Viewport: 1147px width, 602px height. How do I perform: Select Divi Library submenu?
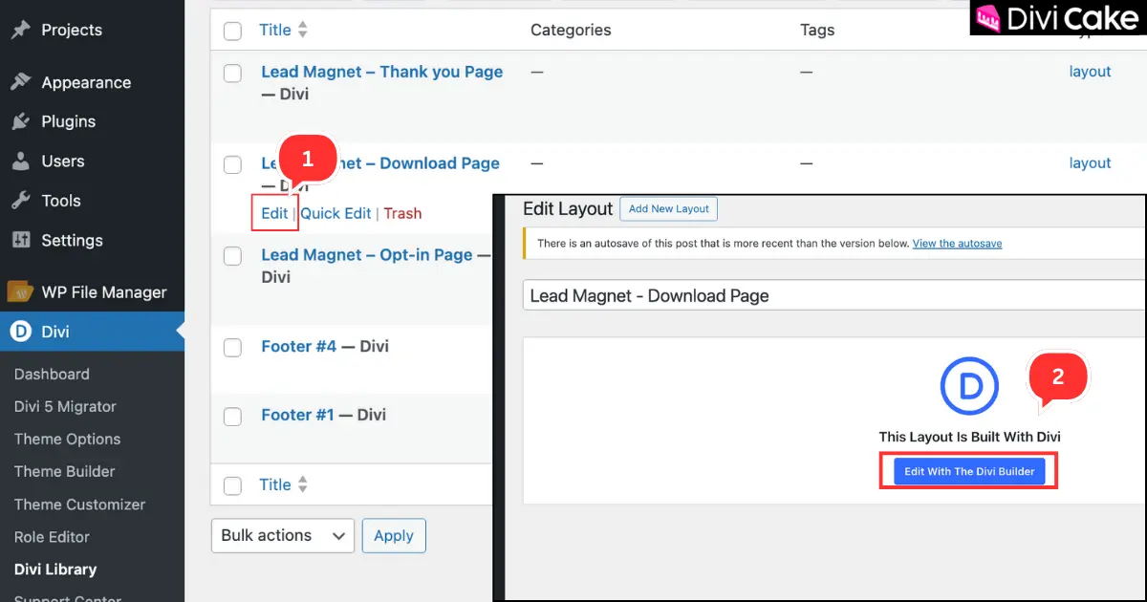[55, 569]
